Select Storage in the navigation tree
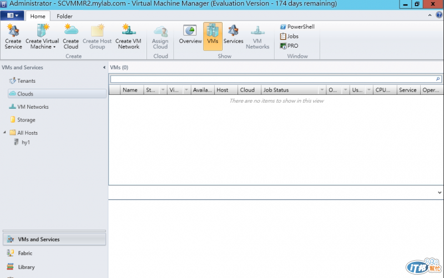The height and width of the screenshot is (278, 444). 22,120
